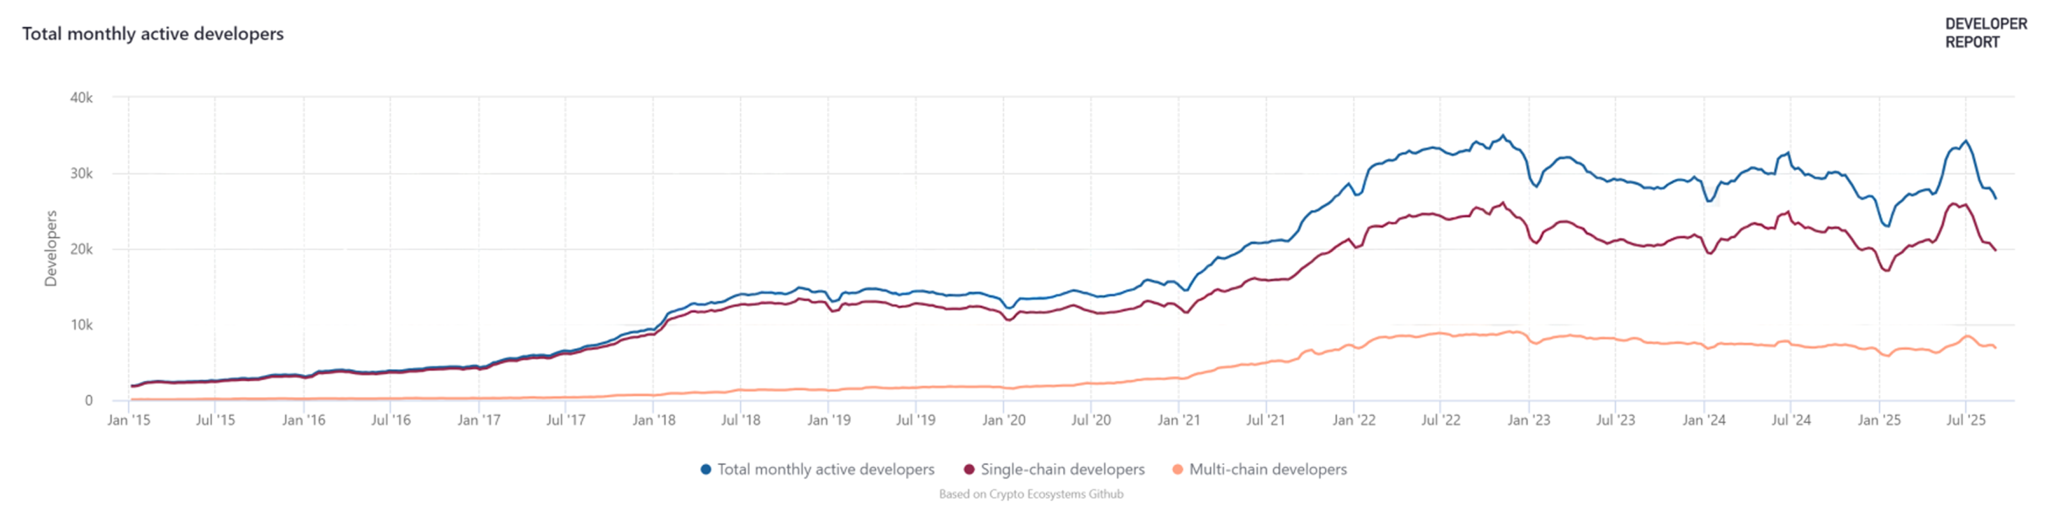Click the Jan '22 x-axis label

[1353, 420]
